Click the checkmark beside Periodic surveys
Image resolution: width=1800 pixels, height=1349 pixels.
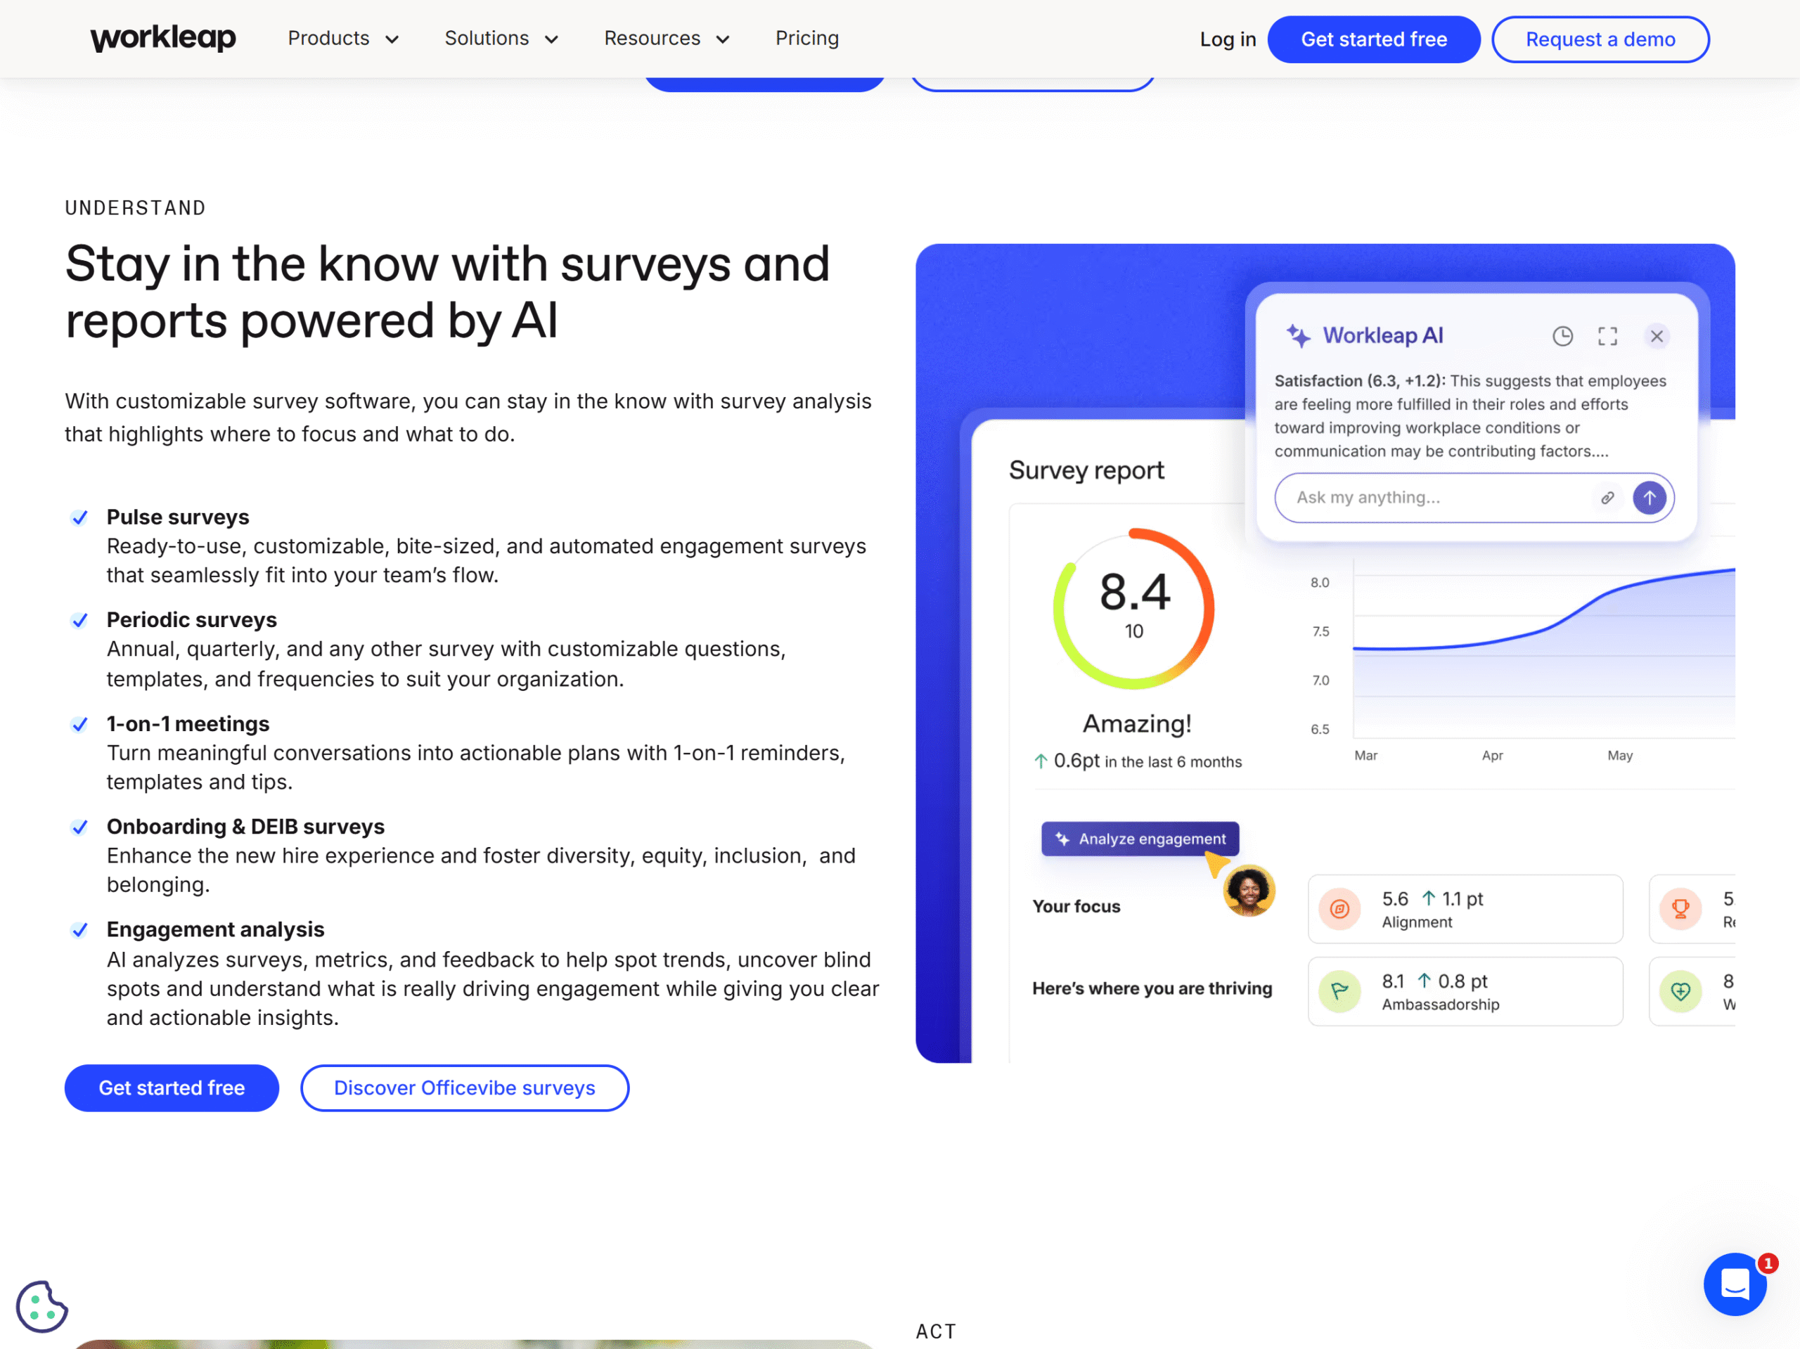click(x=79, y=621)
